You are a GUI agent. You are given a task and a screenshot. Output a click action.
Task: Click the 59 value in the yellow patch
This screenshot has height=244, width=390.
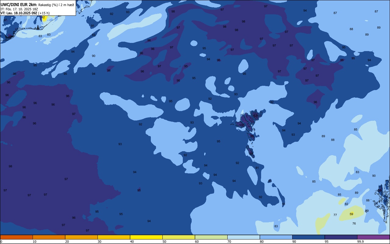click(351, 214)
